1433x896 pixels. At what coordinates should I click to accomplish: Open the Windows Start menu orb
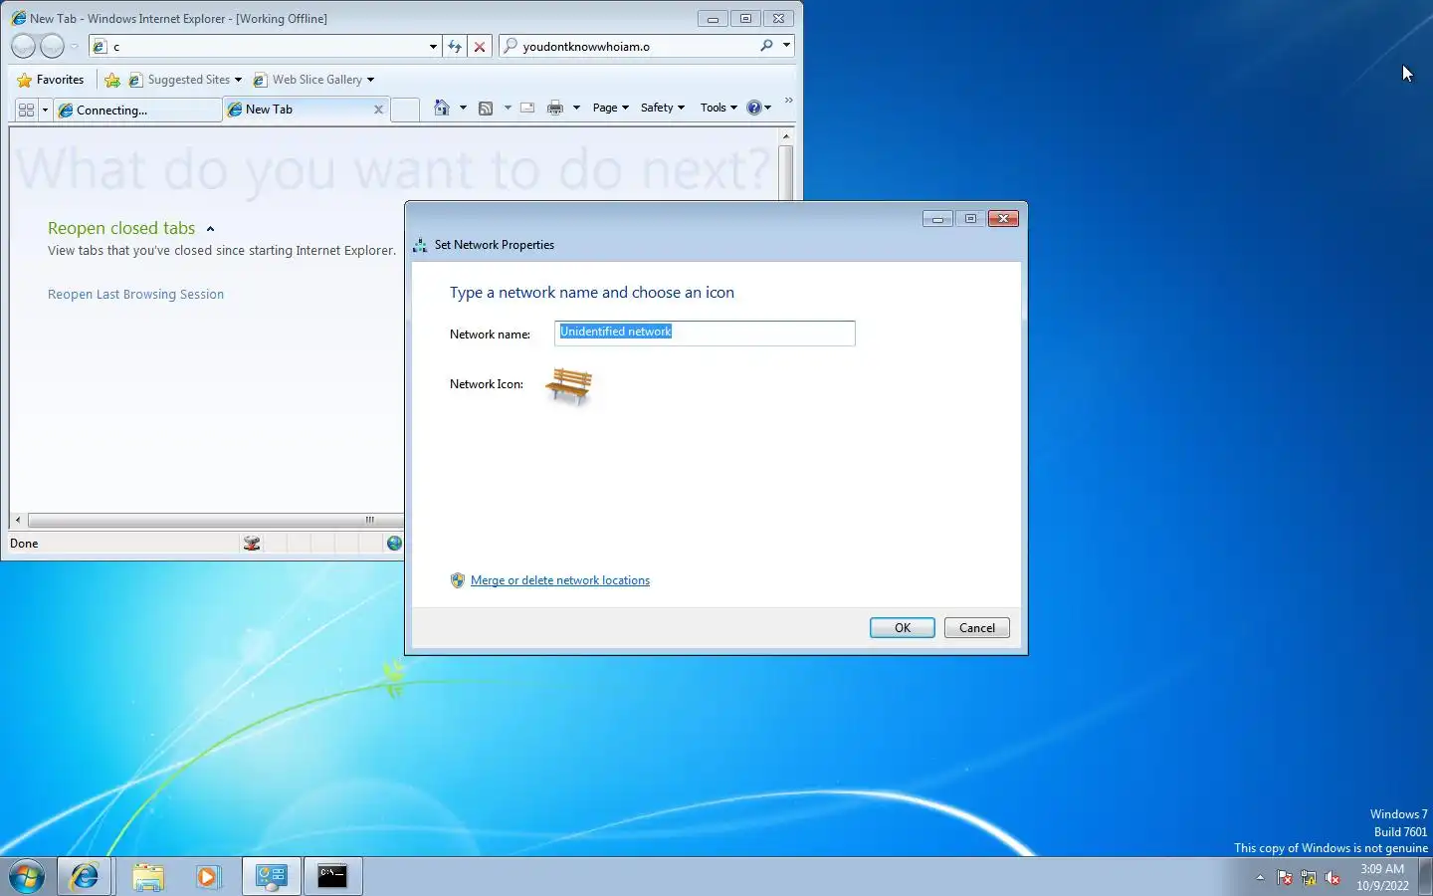pos(27,876)
